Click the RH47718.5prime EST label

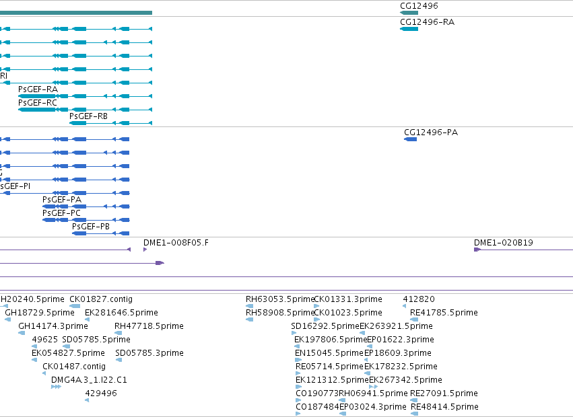(x=149, y=326)
